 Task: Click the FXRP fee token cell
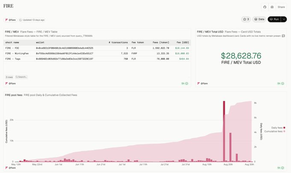(x=134, y=53)
